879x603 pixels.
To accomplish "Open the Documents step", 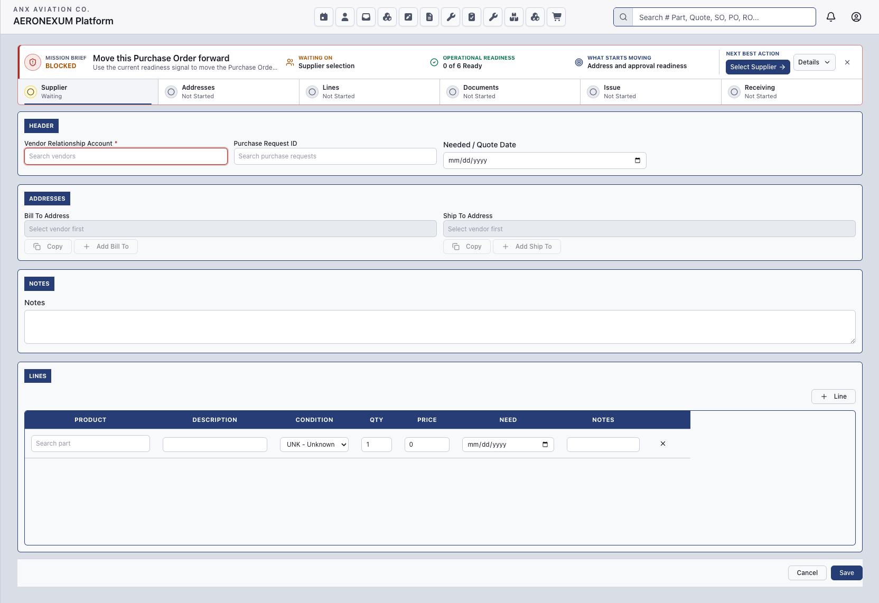I will coord(510,92).
